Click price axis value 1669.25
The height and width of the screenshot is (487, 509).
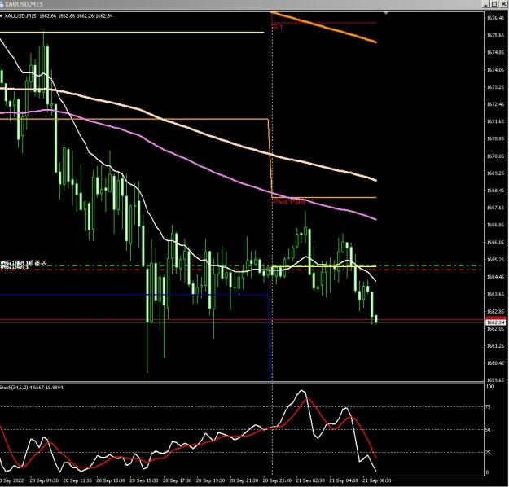[x=495, y=173]
